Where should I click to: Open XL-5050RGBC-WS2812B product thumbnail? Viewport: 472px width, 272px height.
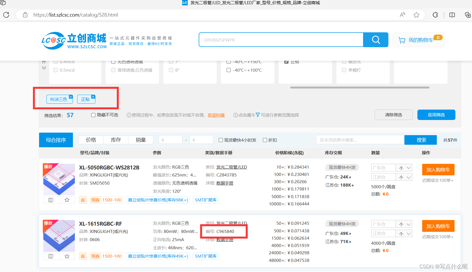[59, 180]
